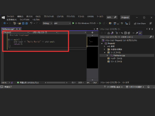Click the Save All icon in toolbar
The image size is (155, 116).
click(x=27, y=23)
